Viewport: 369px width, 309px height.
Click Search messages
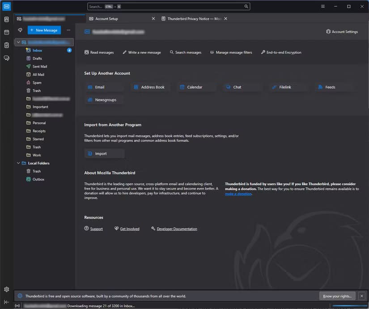(186, 52)
